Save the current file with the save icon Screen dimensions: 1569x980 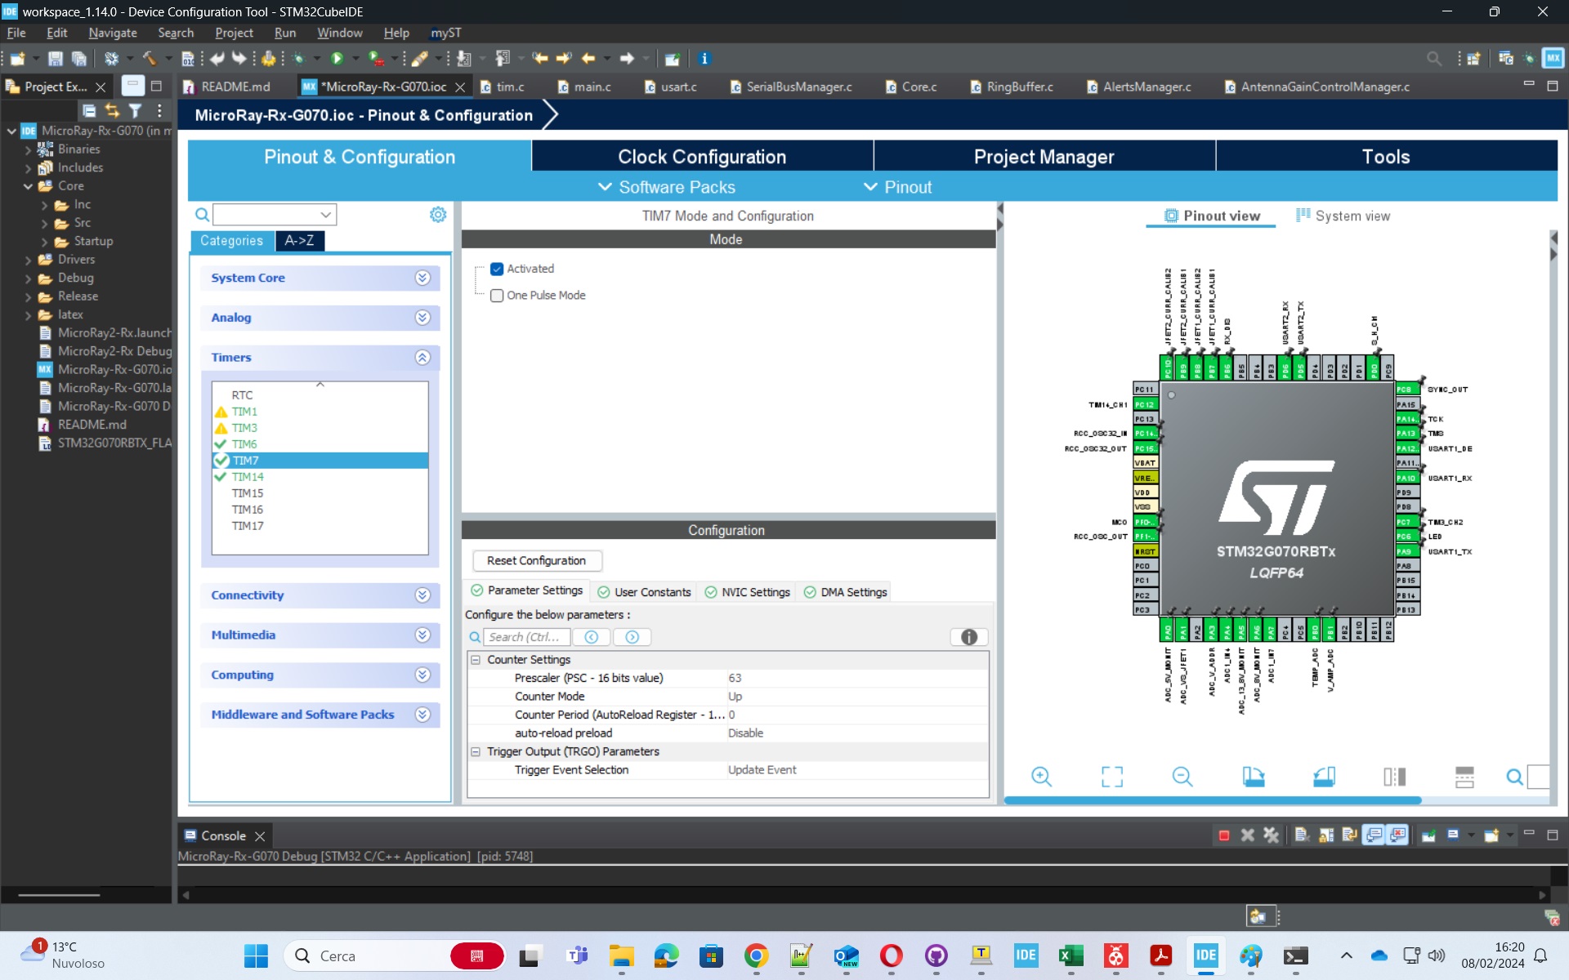tap(55, 58)
